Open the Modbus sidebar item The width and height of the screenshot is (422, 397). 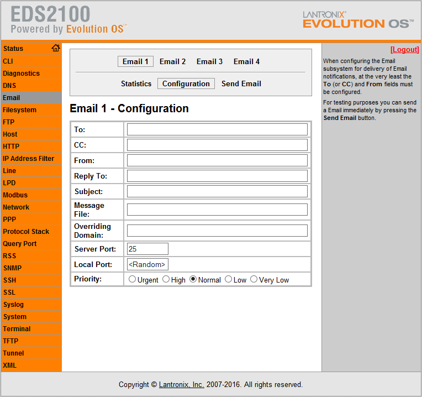pyautogui.click(x=31, y=195)
